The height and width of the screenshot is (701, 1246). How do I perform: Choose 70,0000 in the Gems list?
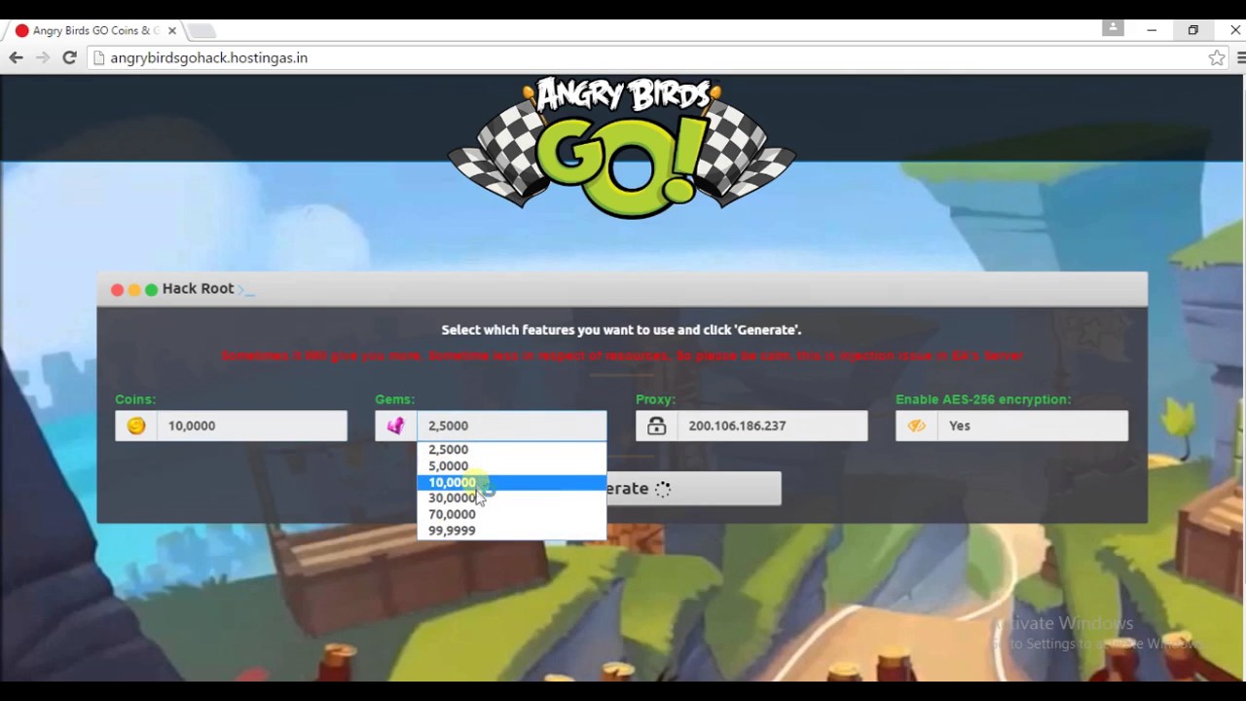click(x=512, y=515)
